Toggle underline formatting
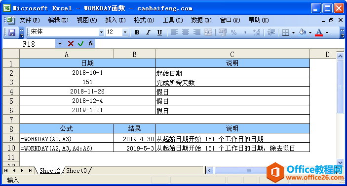This screenshot has width=347, height=186. tap(159, 32)
